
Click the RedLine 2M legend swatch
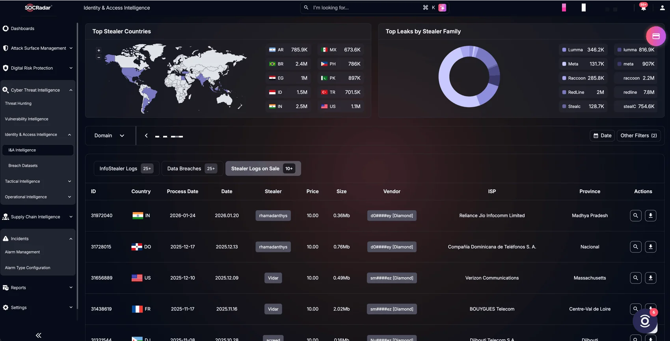(x=564, y=92)
